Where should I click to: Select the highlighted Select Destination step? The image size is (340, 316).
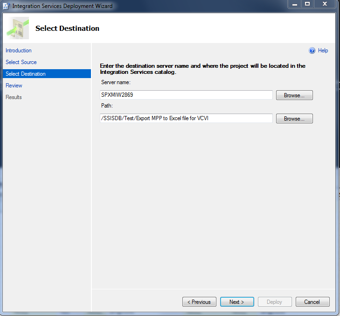[x=26, y=74]
